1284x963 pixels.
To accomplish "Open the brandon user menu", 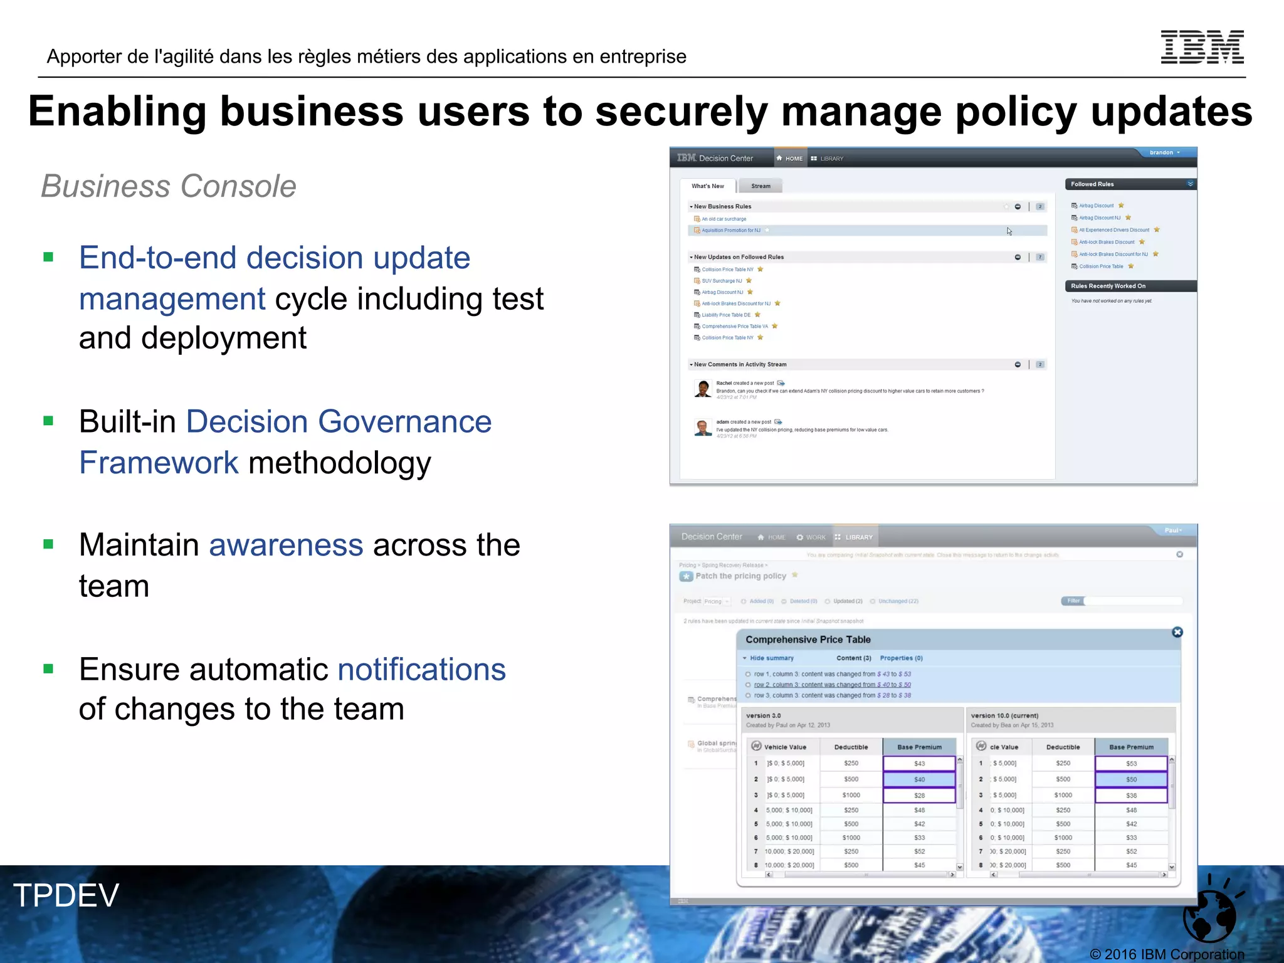I will pyautogui.click(x=1165, y=152).
